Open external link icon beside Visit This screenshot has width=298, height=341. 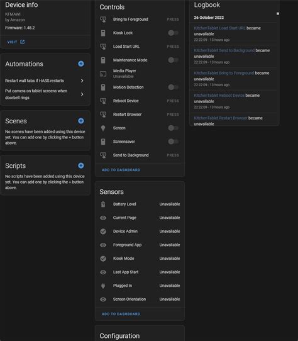[x=23, y=42]
